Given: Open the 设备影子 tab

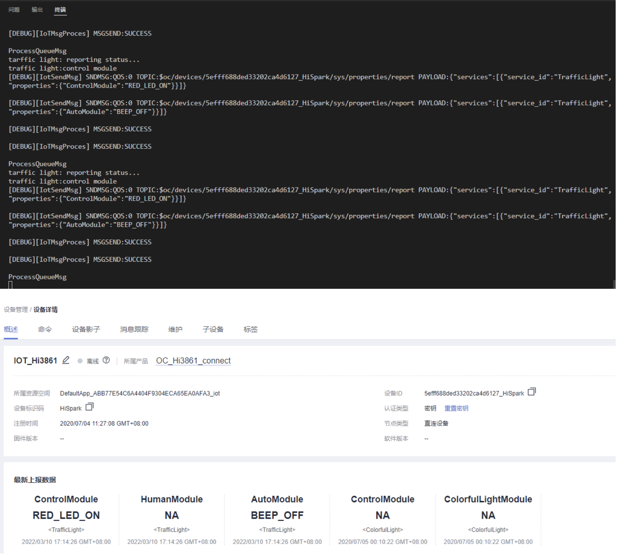Looking at the screenshot, I should click(x=86, y=329).
